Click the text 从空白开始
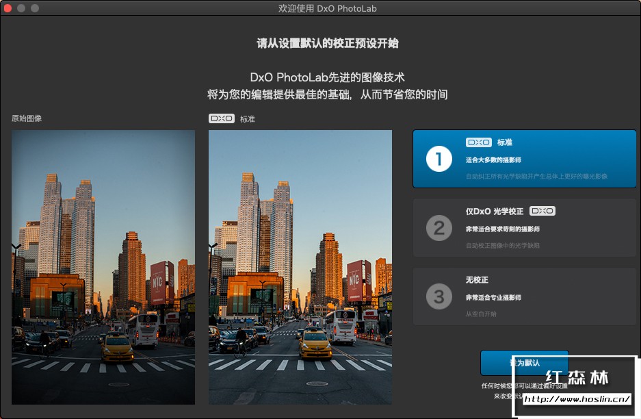Viewport: 641px width, 419px height. 481,314
